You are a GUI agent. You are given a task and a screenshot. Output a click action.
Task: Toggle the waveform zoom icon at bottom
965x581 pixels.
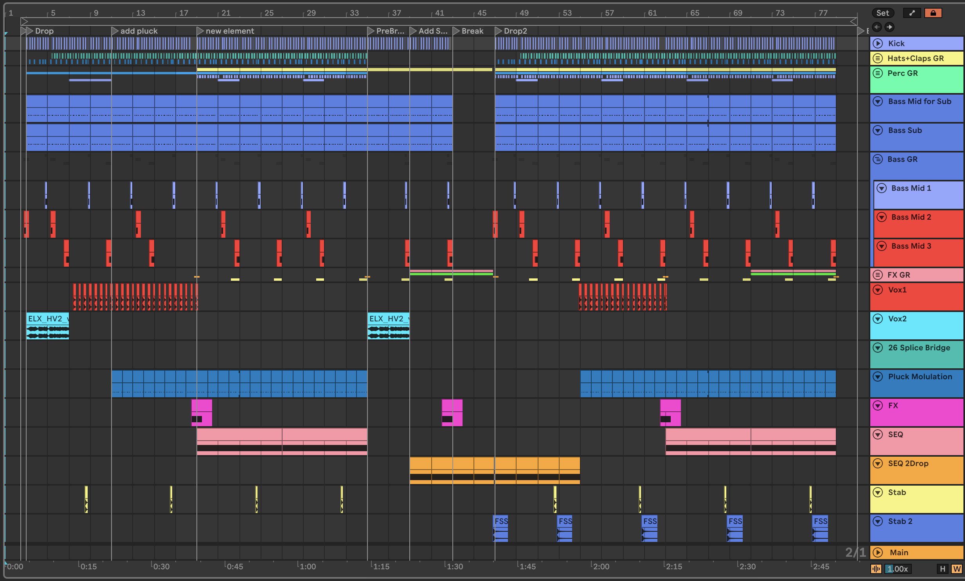click(876, 569)
